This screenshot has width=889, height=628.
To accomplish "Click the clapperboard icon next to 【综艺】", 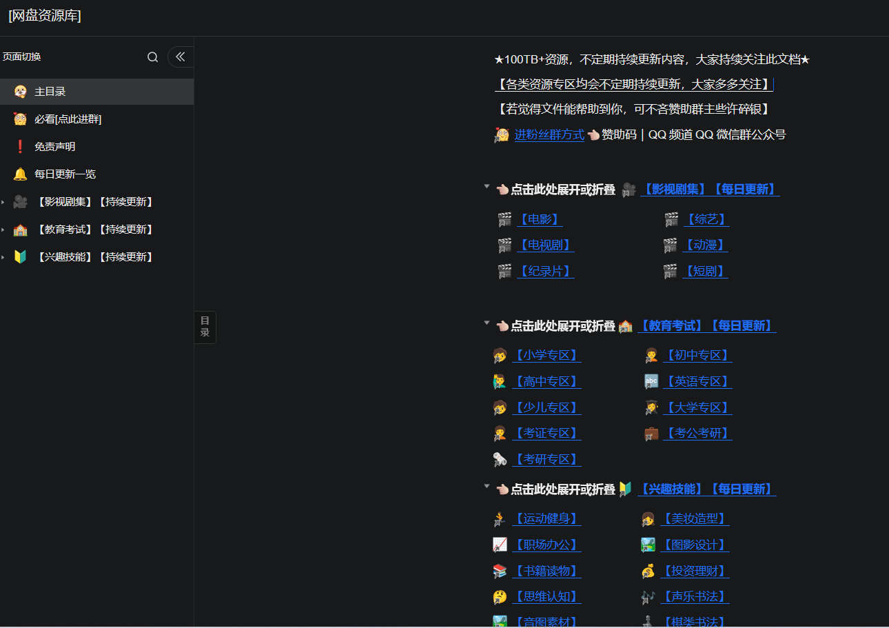I will click(x=671, y=220).
